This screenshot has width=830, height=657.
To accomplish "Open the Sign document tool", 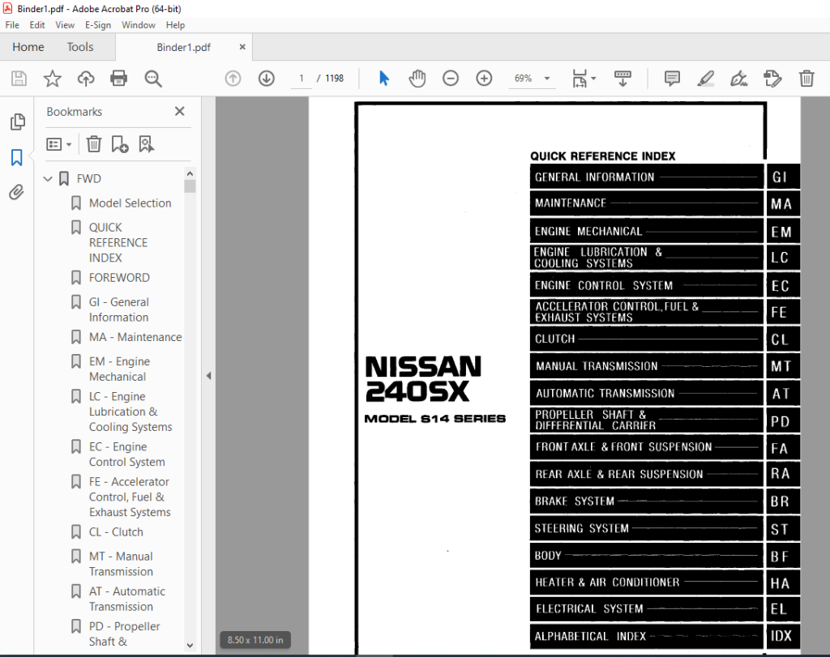I will 739,79.
